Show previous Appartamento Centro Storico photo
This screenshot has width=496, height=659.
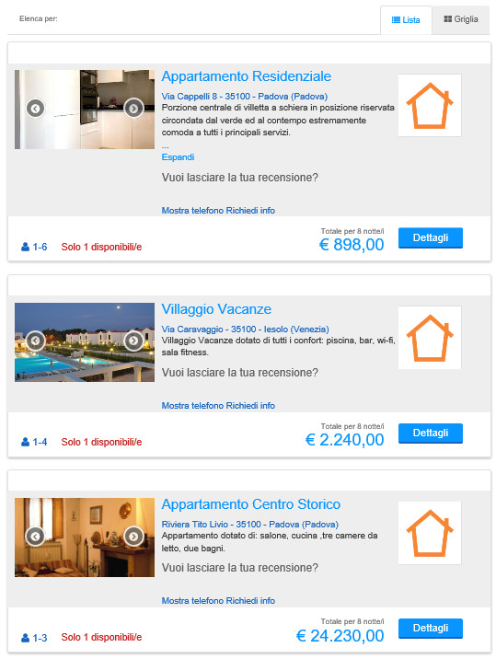coord(35,537)
